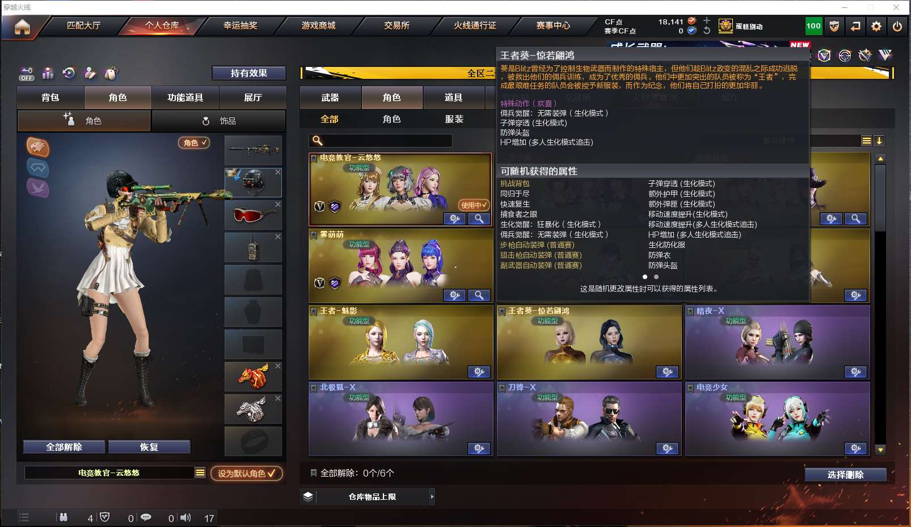Click the power exit icon

coord(897,26)
